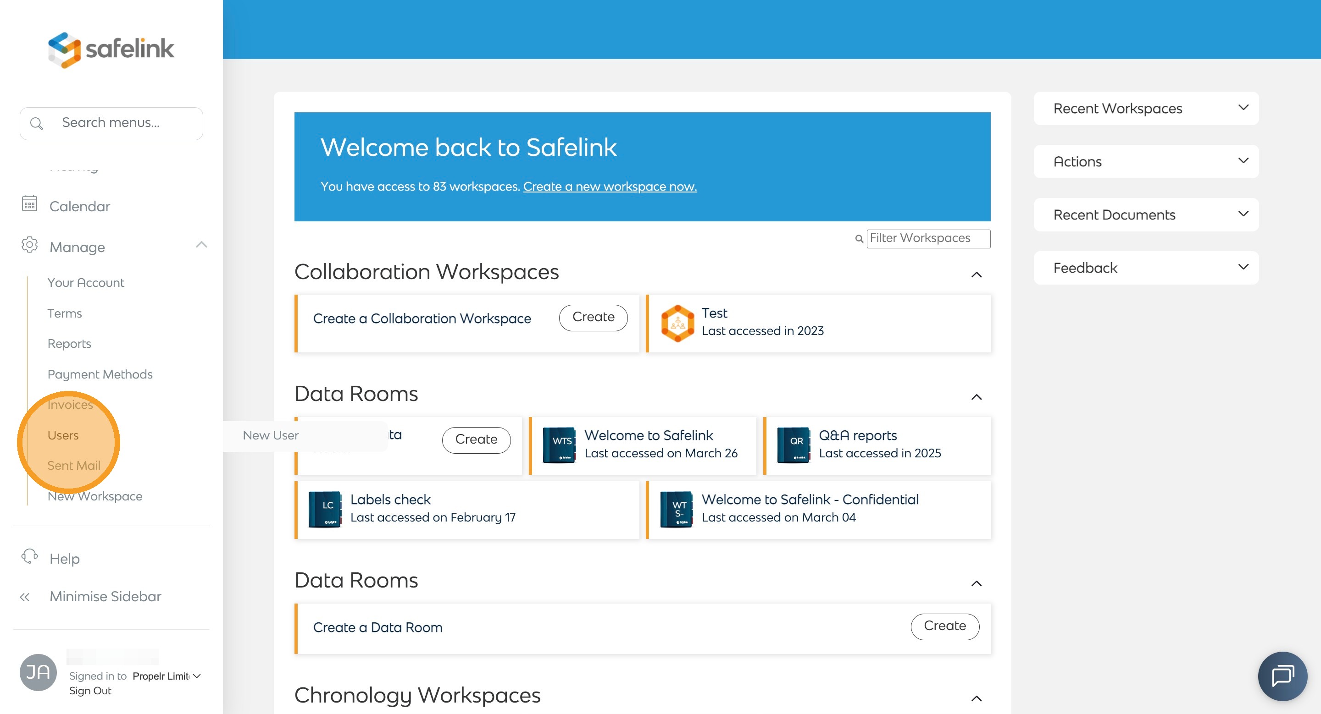Click Create a new workspace now link
This screenshot has width=1321, height=714.
pos(610,187)
